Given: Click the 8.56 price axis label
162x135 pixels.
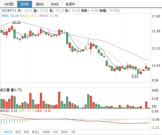Looking at the screenshot, I should (x=155, y=80).
